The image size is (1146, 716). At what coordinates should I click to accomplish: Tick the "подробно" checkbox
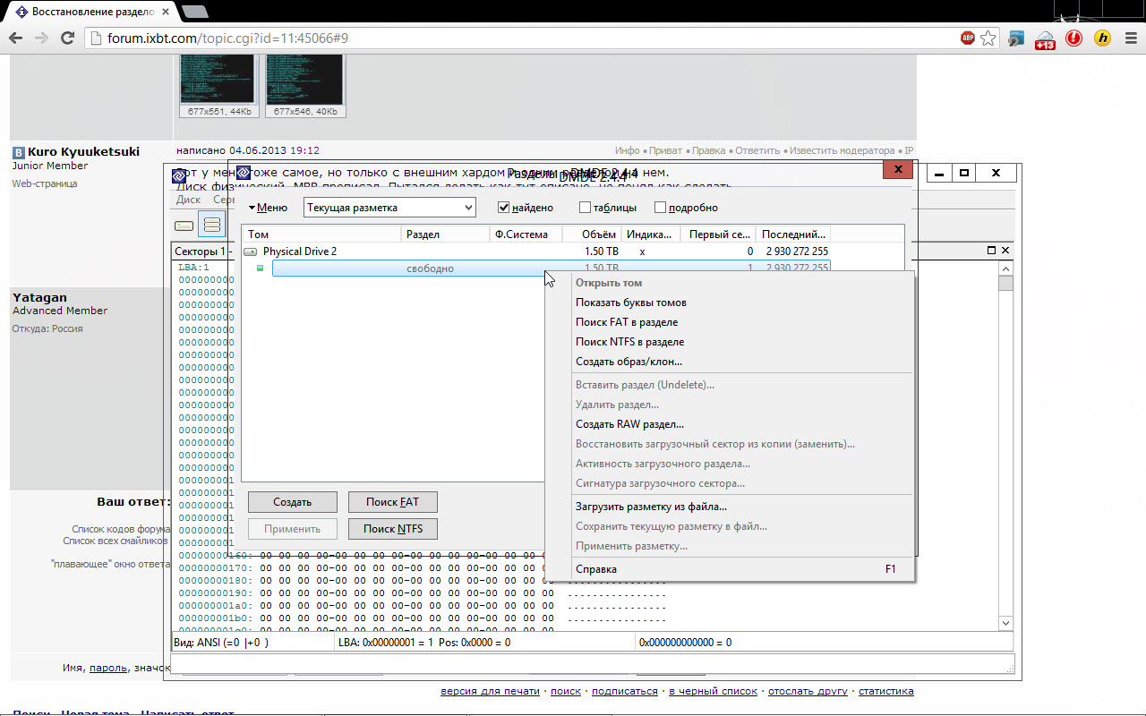(x=660, y=208)
